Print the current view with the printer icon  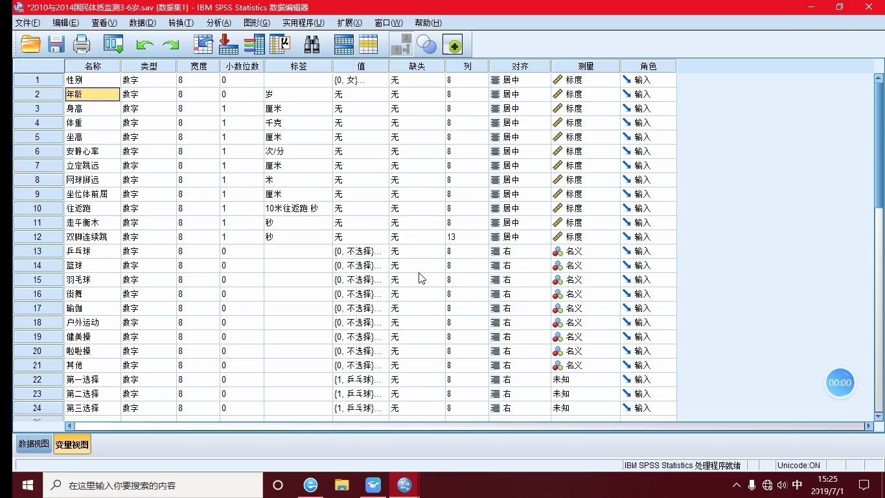[x=82, y=44]
